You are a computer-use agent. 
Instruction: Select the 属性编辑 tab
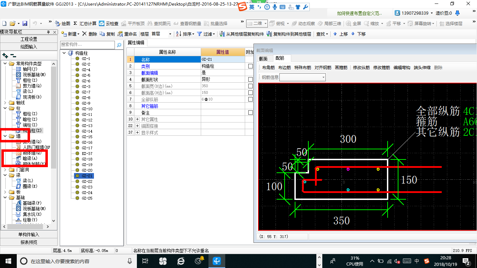(136, 42)
